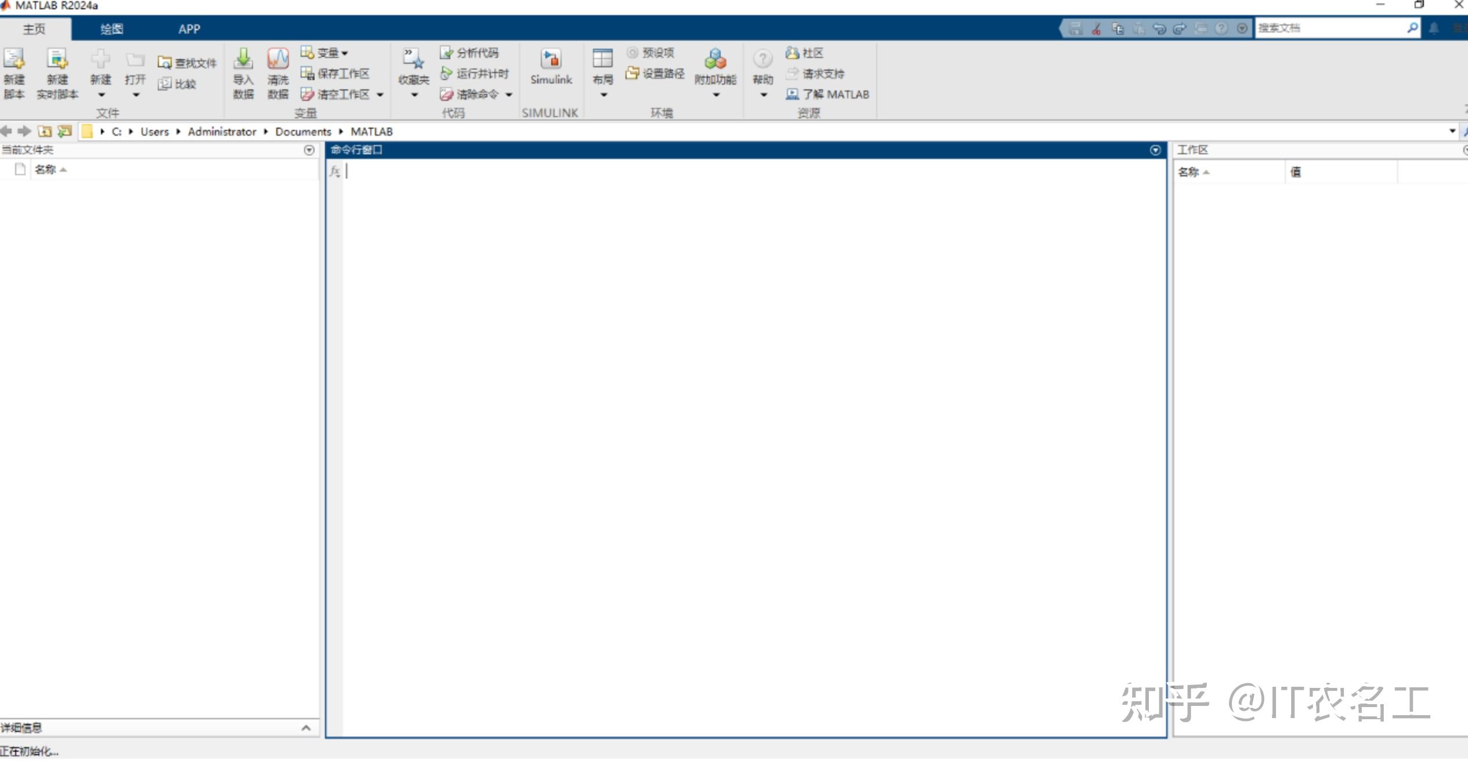This screenshot has height=761, width=1468.
Task: Click the New Live Script (新建实时脚本) icon
Action: coord(57,59)
